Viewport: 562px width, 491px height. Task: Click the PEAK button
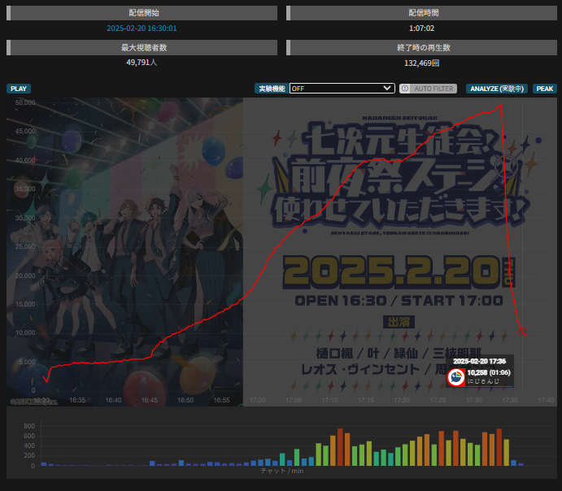pos(544,89)
